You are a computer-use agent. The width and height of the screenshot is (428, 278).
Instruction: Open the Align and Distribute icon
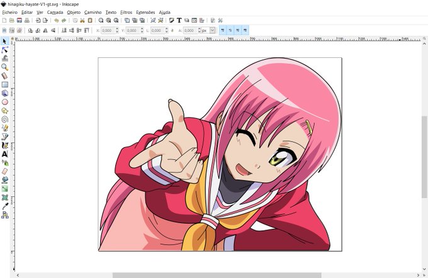201,21
